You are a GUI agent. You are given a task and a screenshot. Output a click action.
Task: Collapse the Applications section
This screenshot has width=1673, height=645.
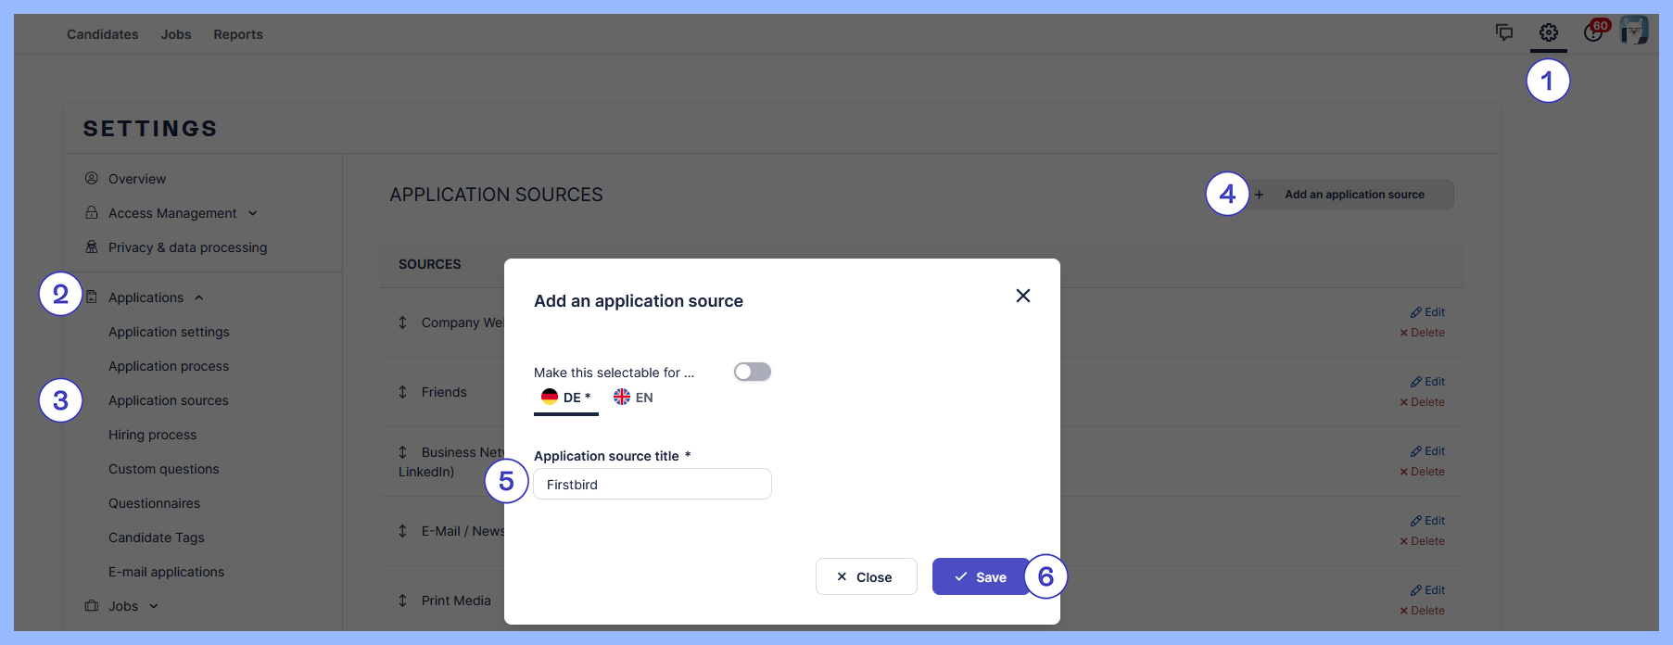[198, 297]
